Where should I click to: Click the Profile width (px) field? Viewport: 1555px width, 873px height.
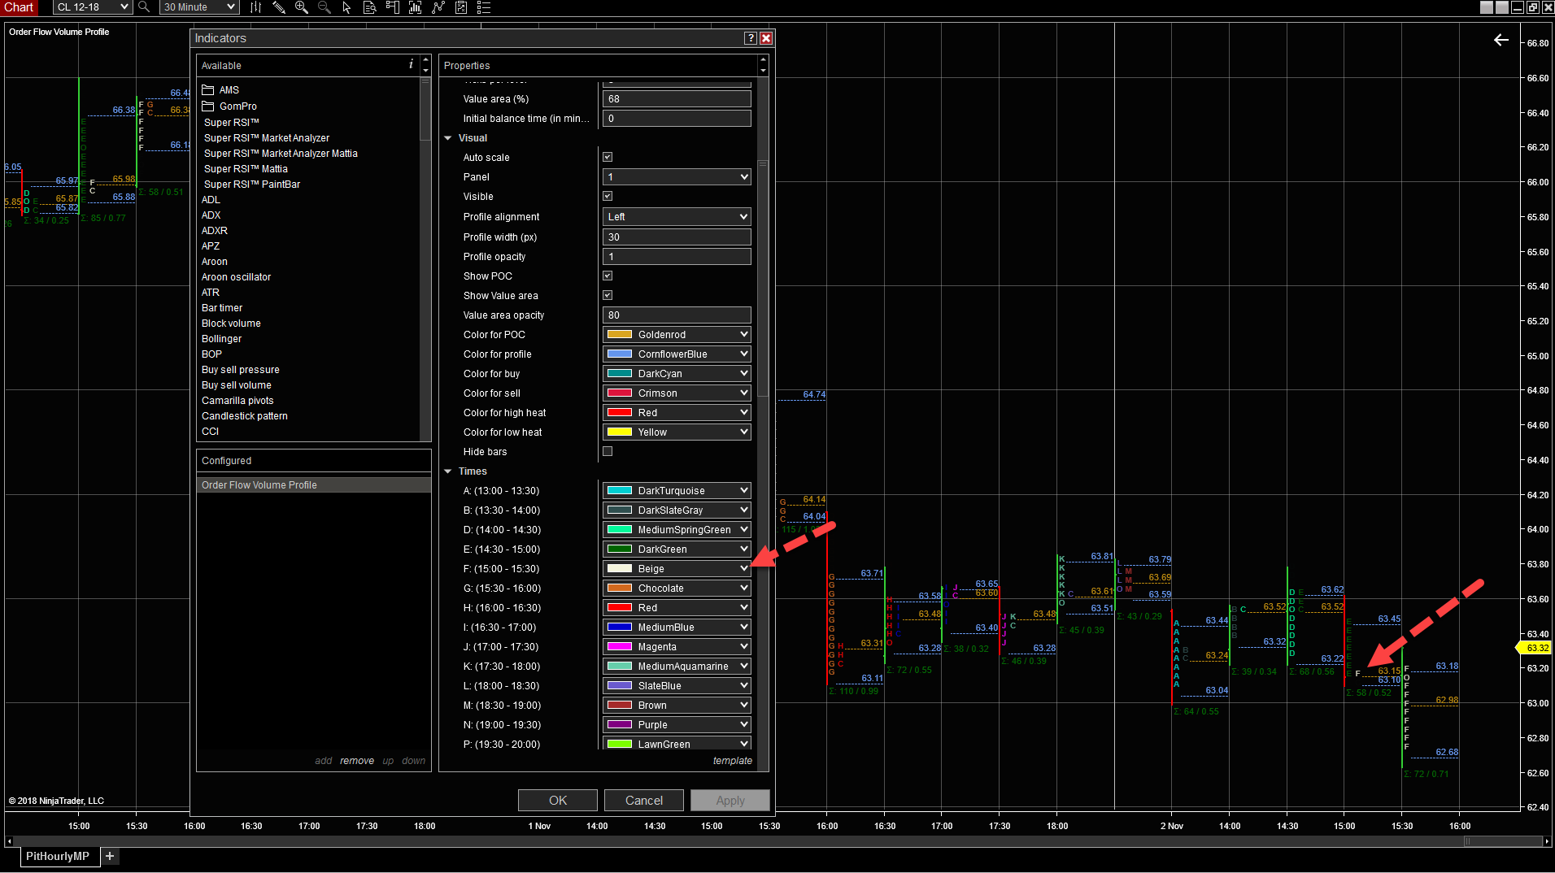click(677, 237)
